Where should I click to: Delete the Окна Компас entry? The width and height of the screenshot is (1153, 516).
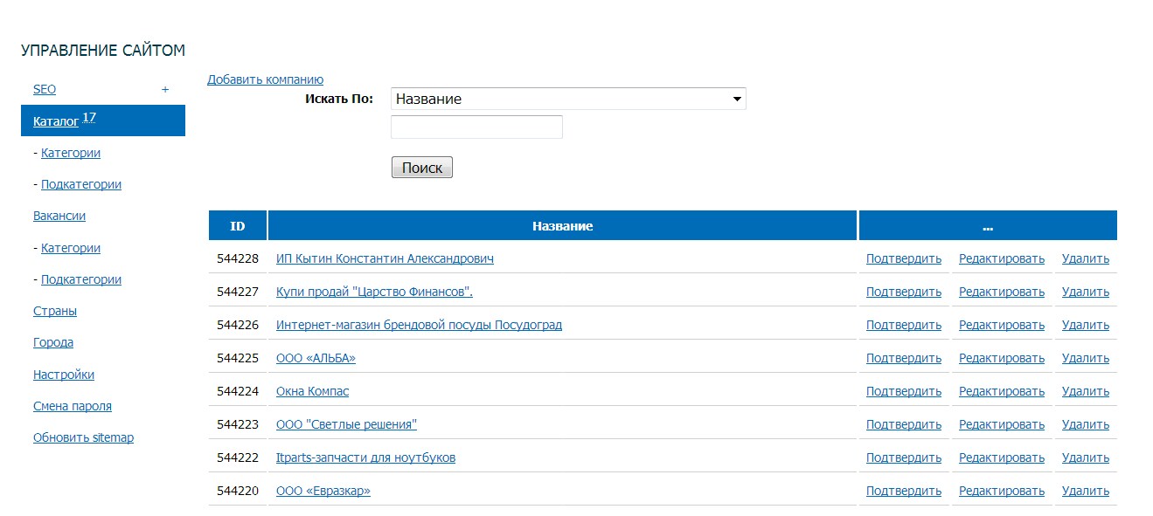pos(1086,391)
